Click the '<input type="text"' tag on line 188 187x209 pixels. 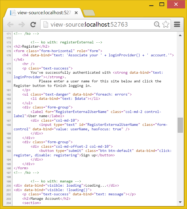[58, 125]
